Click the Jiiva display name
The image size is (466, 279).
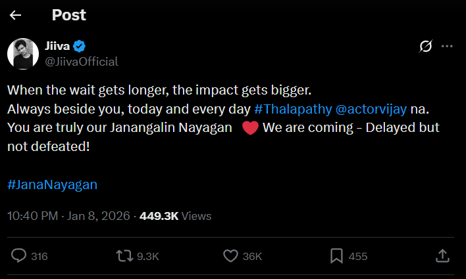[57, 46]
